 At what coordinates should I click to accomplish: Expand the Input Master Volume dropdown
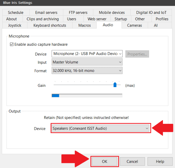(x=87, y=62)
